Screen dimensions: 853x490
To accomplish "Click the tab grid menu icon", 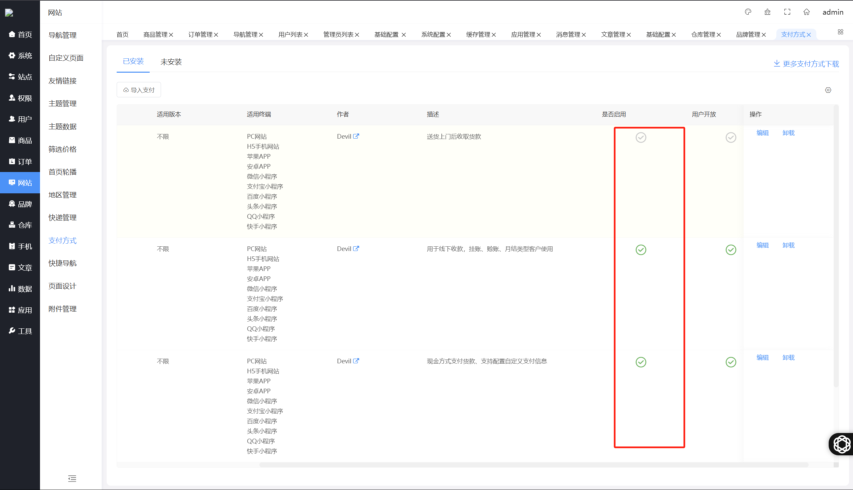I will (840, 32).
